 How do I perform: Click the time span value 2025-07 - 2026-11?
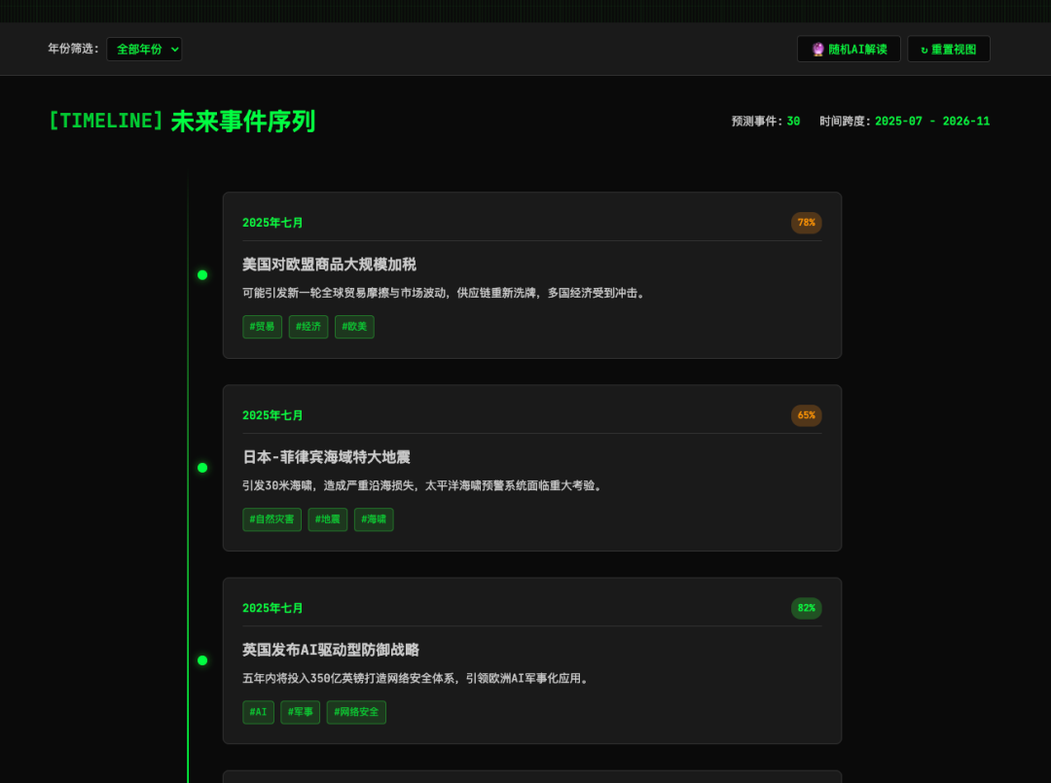[932, 122]
